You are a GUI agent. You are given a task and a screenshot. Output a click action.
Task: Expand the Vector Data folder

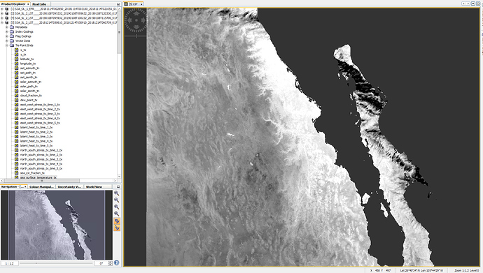tap(7, 40)
